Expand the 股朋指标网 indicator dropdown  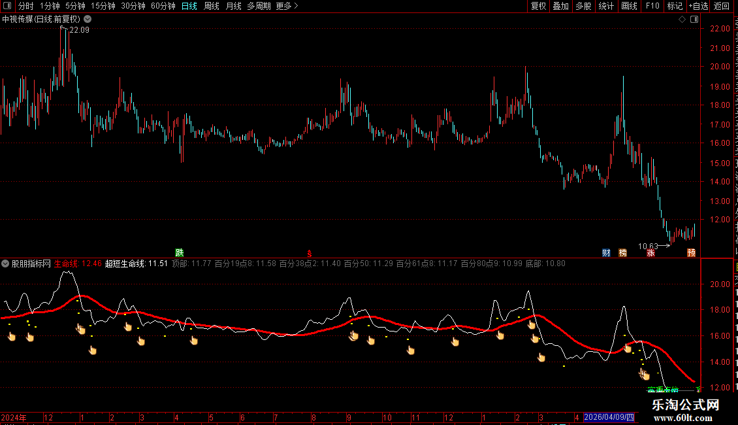pos(5,264)
